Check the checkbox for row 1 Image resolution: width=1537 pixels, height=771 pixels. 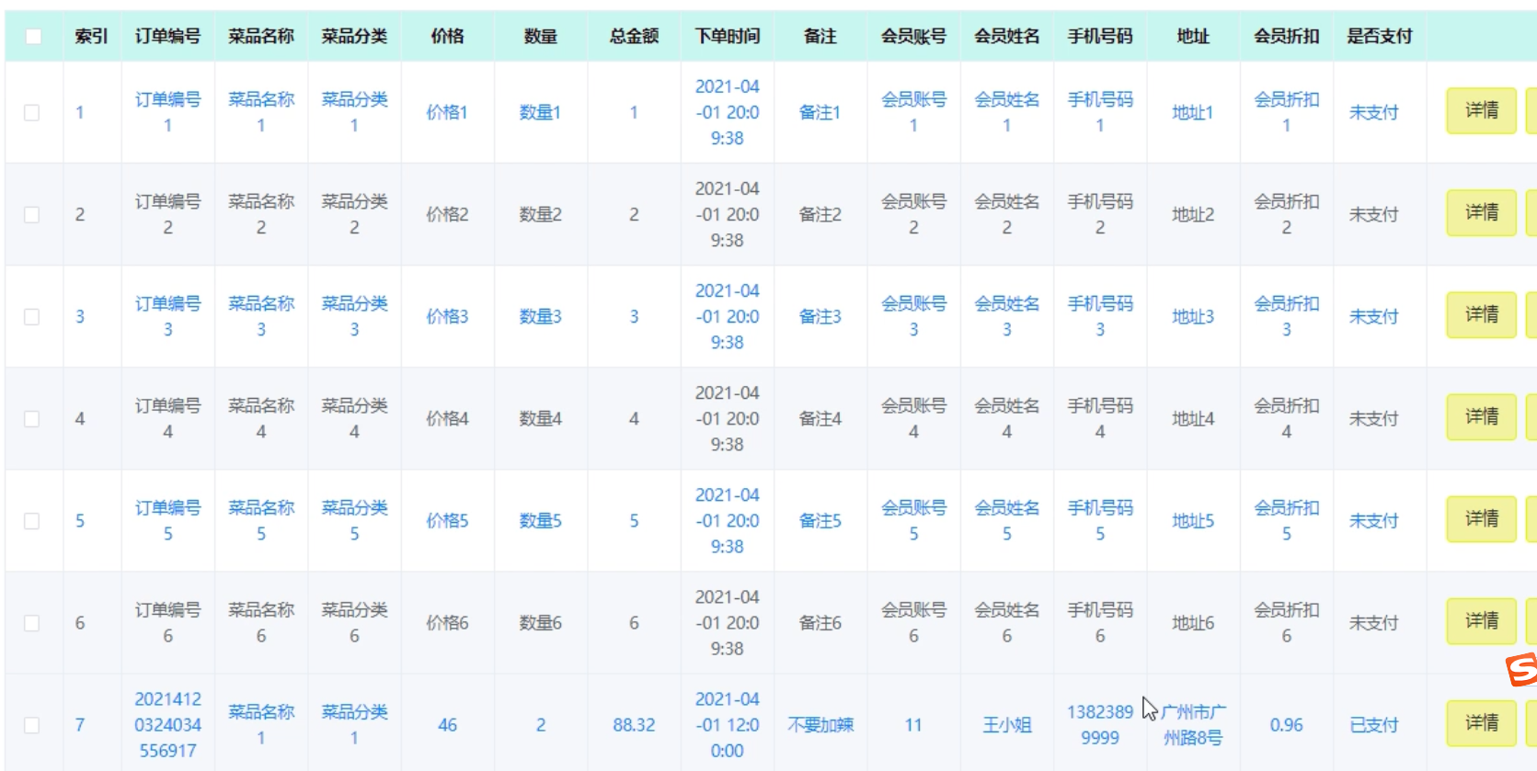(31, 112)
